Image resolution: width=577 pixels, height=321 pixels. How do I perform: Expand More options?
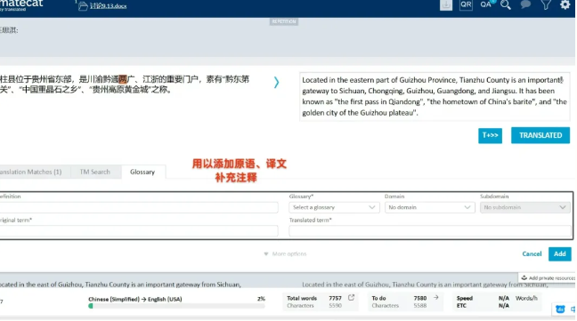[x=285, y=253]
